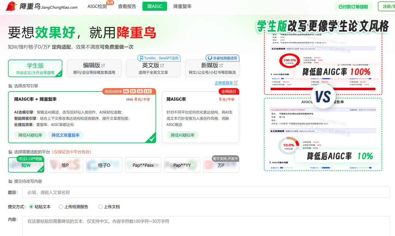Viewport: 395px width, 236px height.
Task: Select the 降AIGC率 + 降重复率 engine card
Action: click(82, 117)
